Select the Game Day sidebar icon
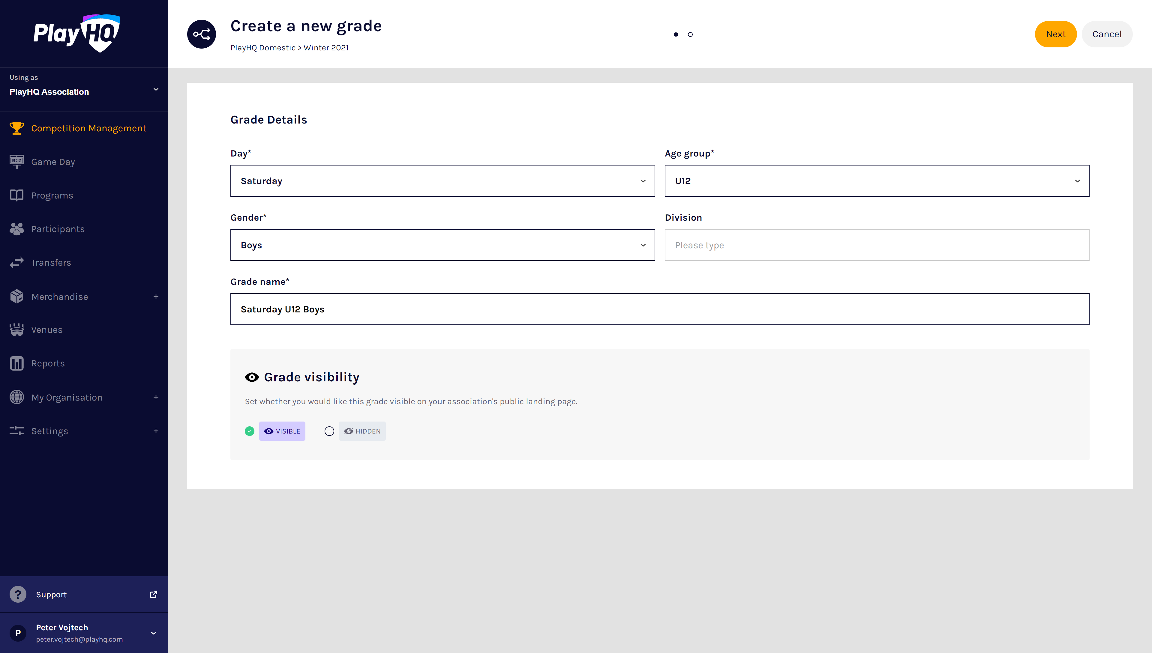 (16, 162)
